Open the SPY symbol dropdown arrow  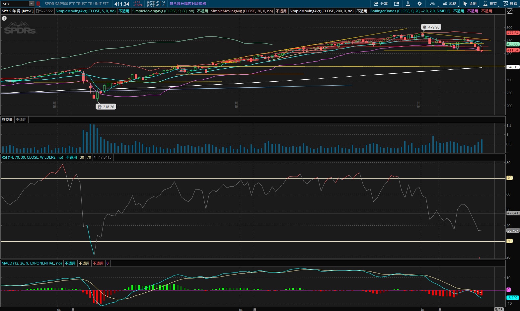coord(32,4)
